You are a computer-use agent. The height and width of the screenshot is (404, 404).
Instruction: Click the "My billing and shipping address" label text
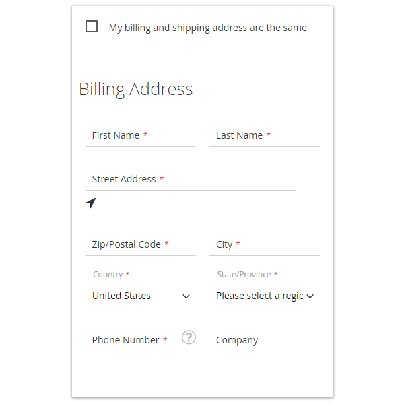pyautogui.click(x=207, y=28)
